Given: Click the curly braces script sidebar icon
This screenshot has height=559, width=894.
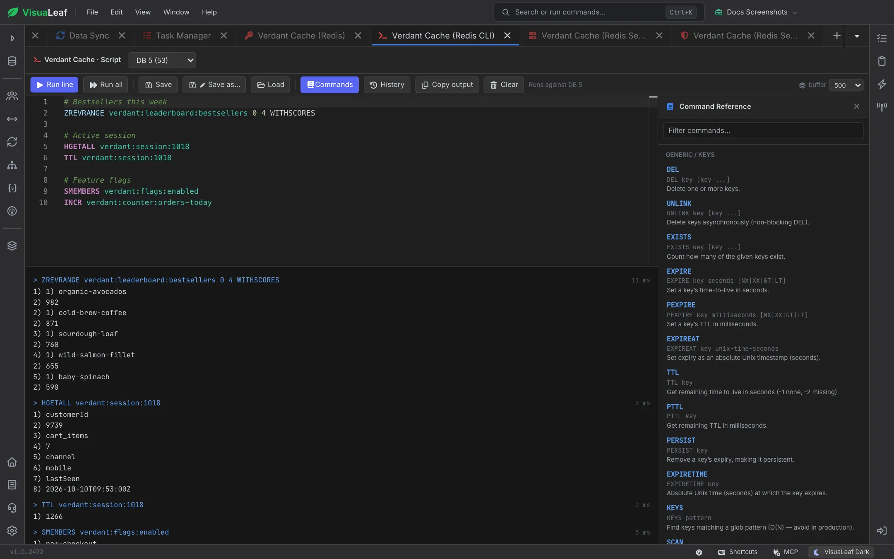Looking at the screenshot, I should (12, 188).
